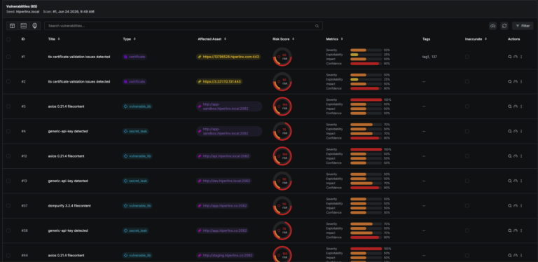Open more-actions menu for vulnerability #2

click(x=521, y=82)
